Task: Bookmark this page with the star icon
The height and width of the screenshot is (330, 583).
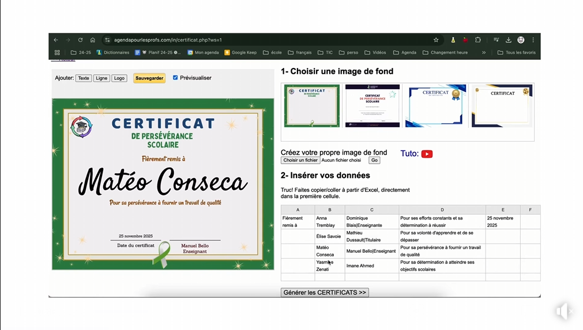Action: [x=436, y=40]
